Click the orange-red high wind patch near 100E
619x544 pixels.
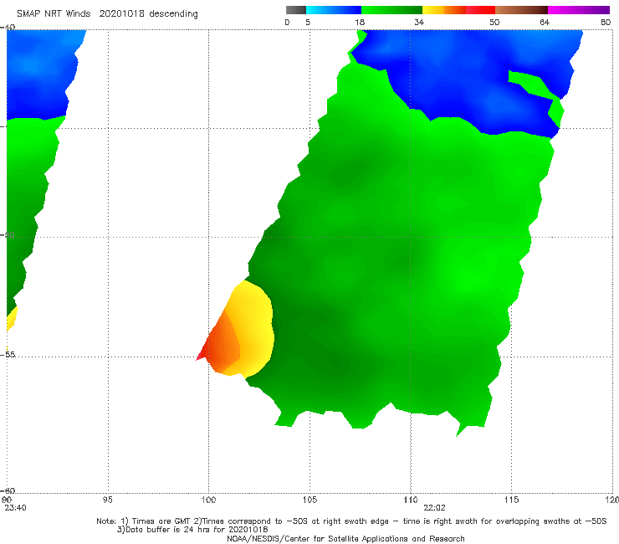click(x=223, y=347)
